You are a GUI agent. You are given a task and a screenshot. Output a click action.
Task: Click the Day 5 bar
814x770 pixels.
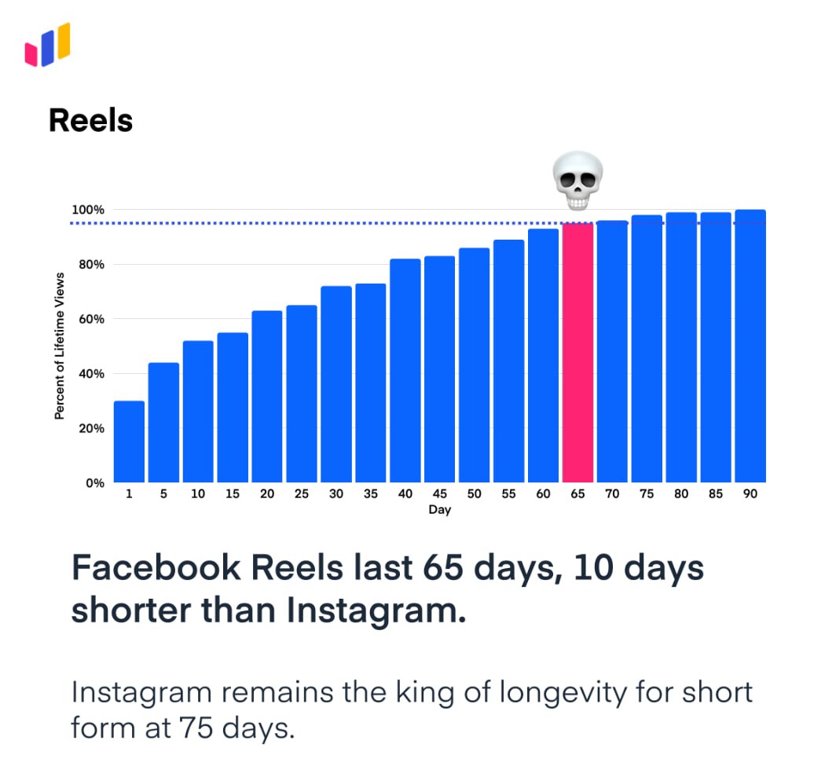pos(163,423)
